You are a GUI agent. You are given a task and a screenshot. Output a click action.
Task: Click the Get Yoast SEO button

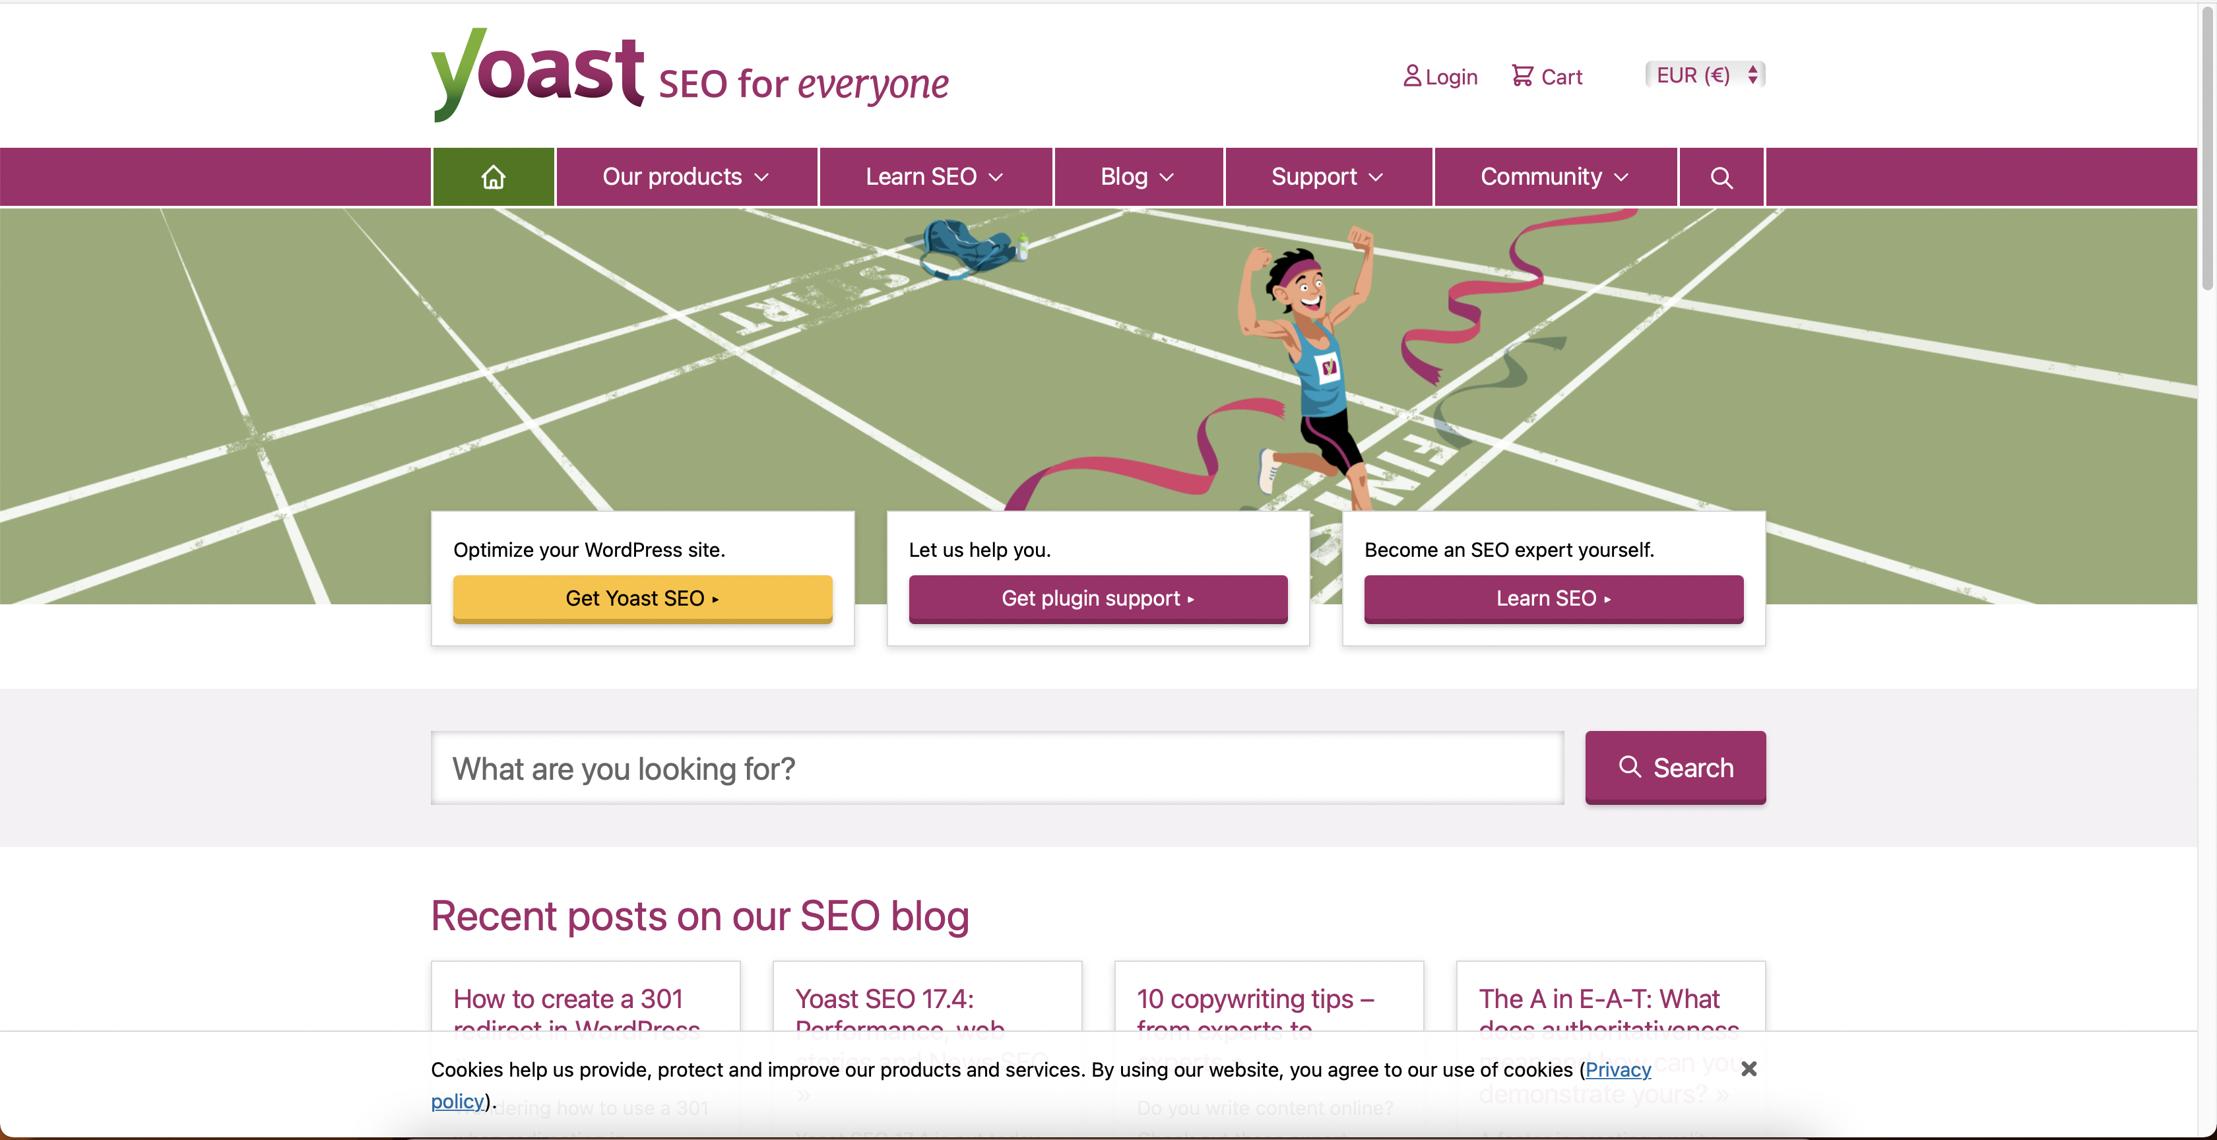[642, 598]
